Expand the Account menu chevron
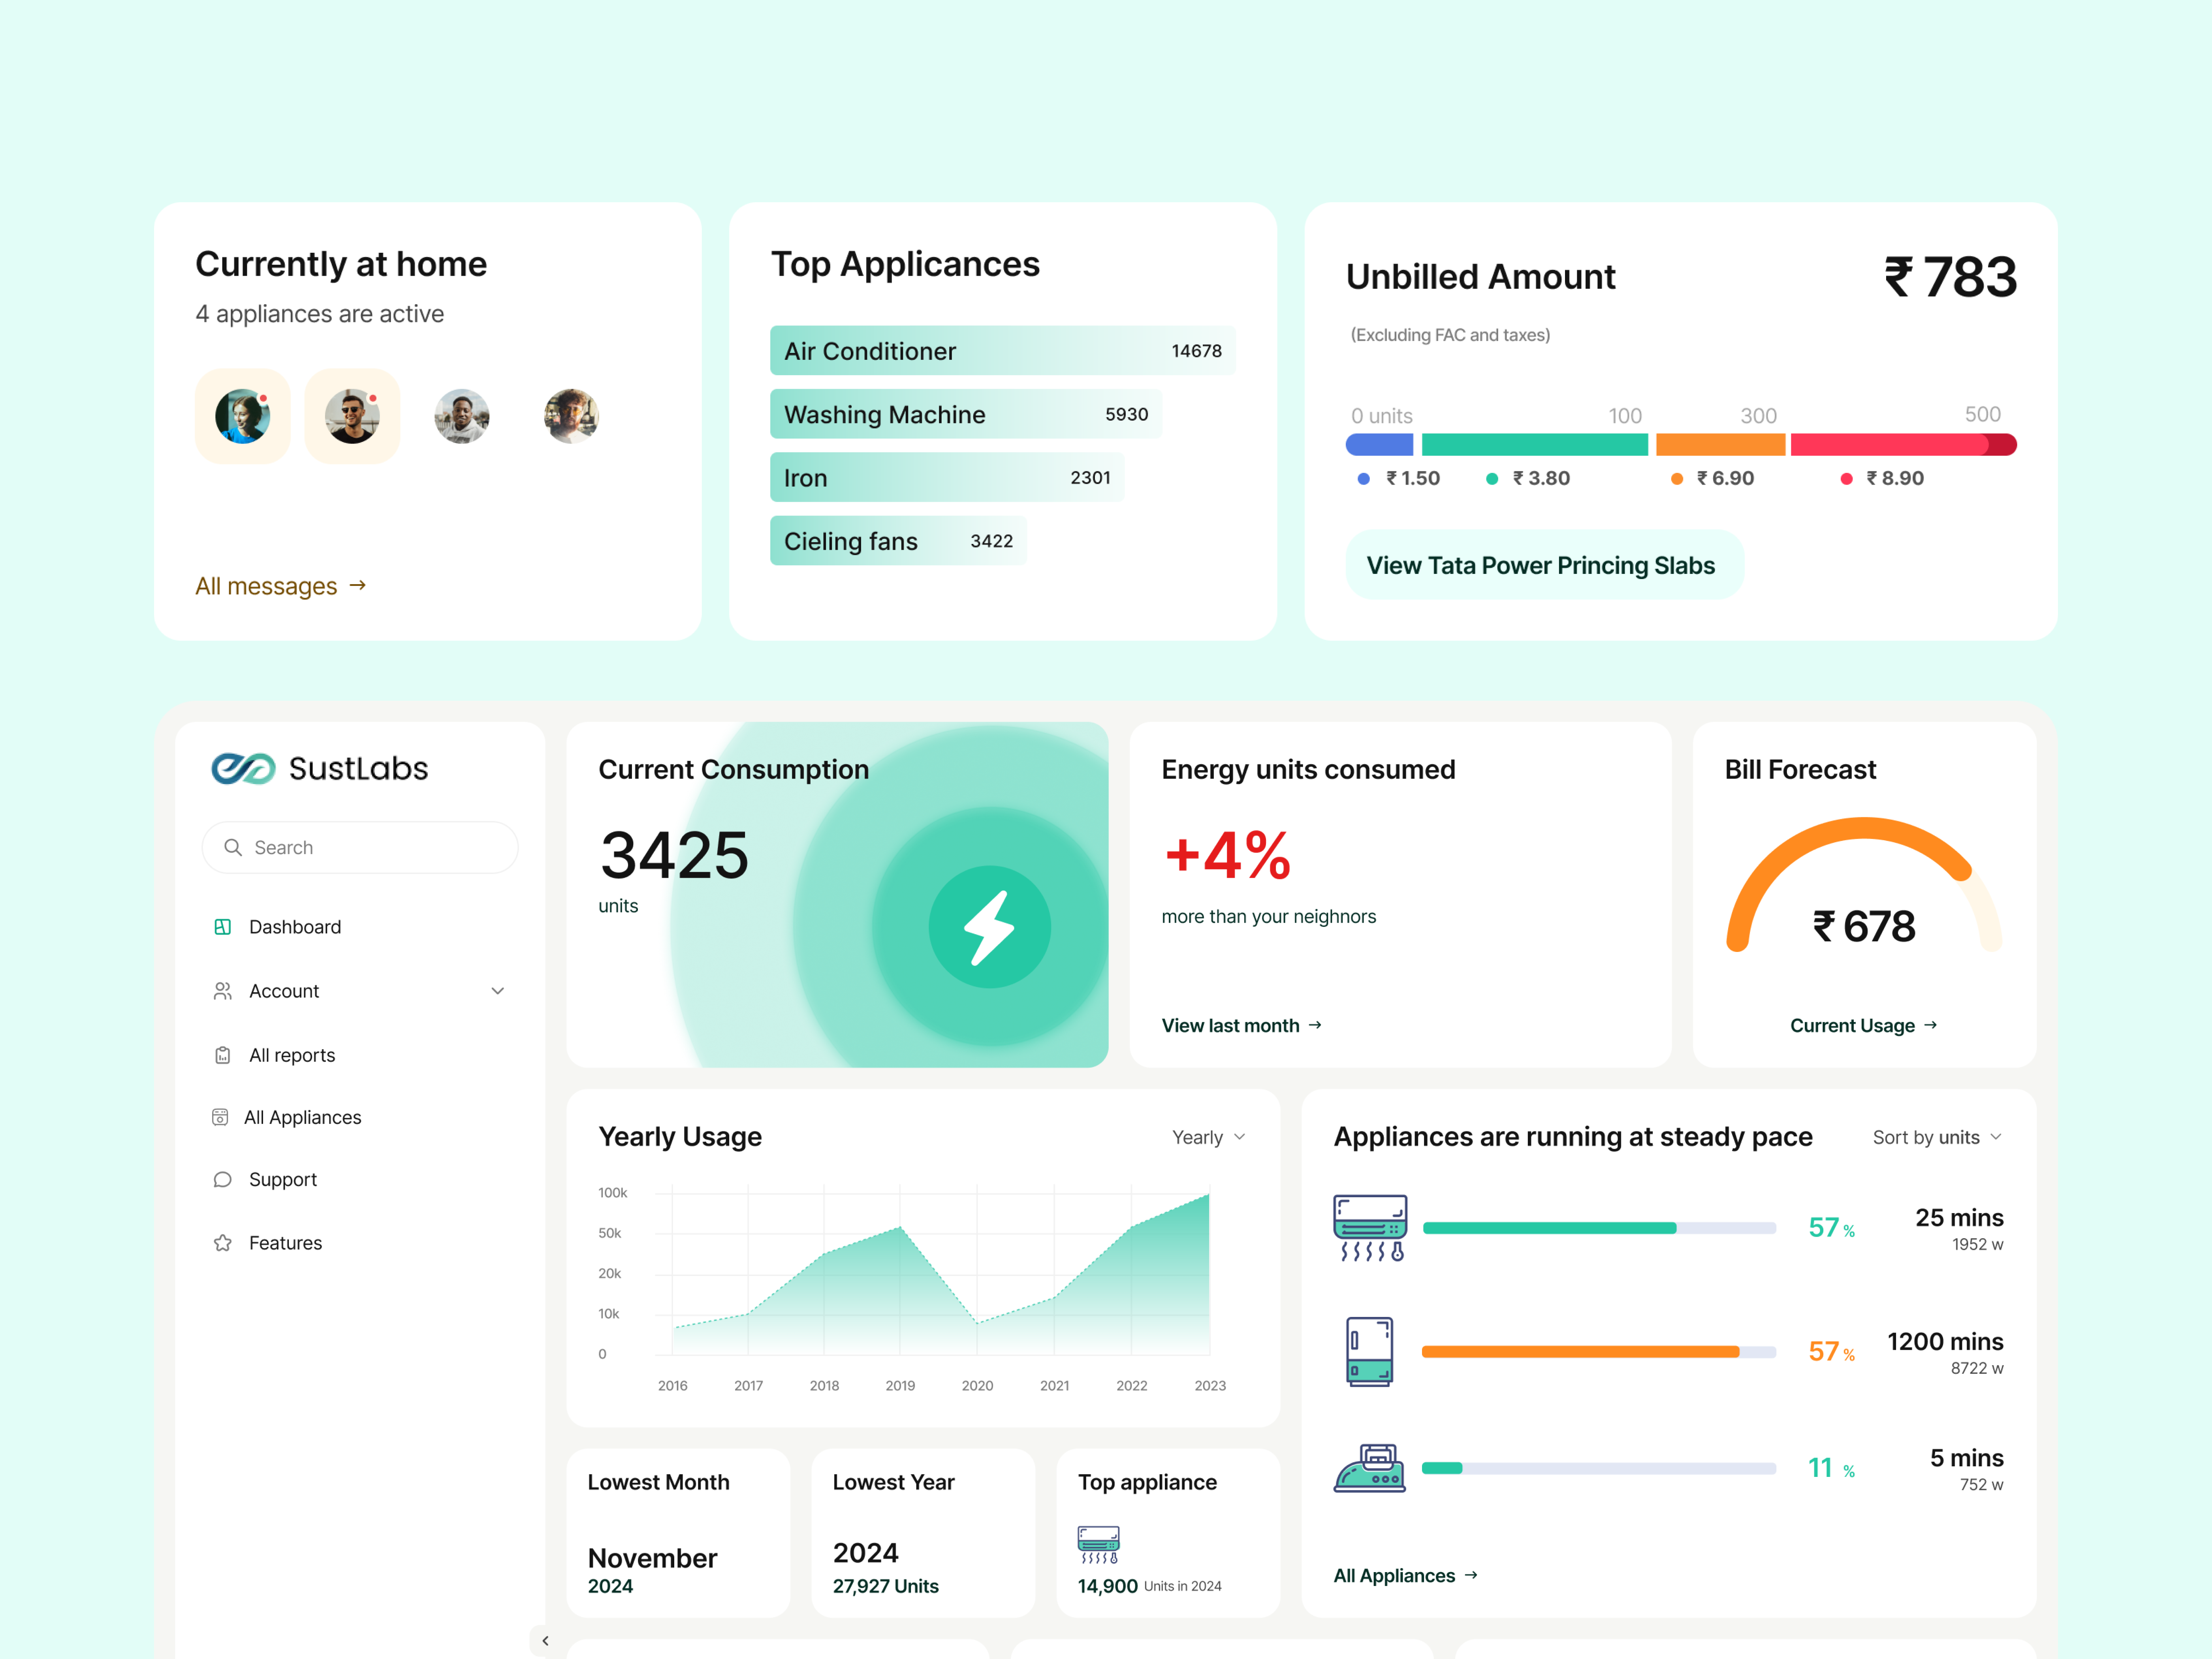 pos(498,991)
